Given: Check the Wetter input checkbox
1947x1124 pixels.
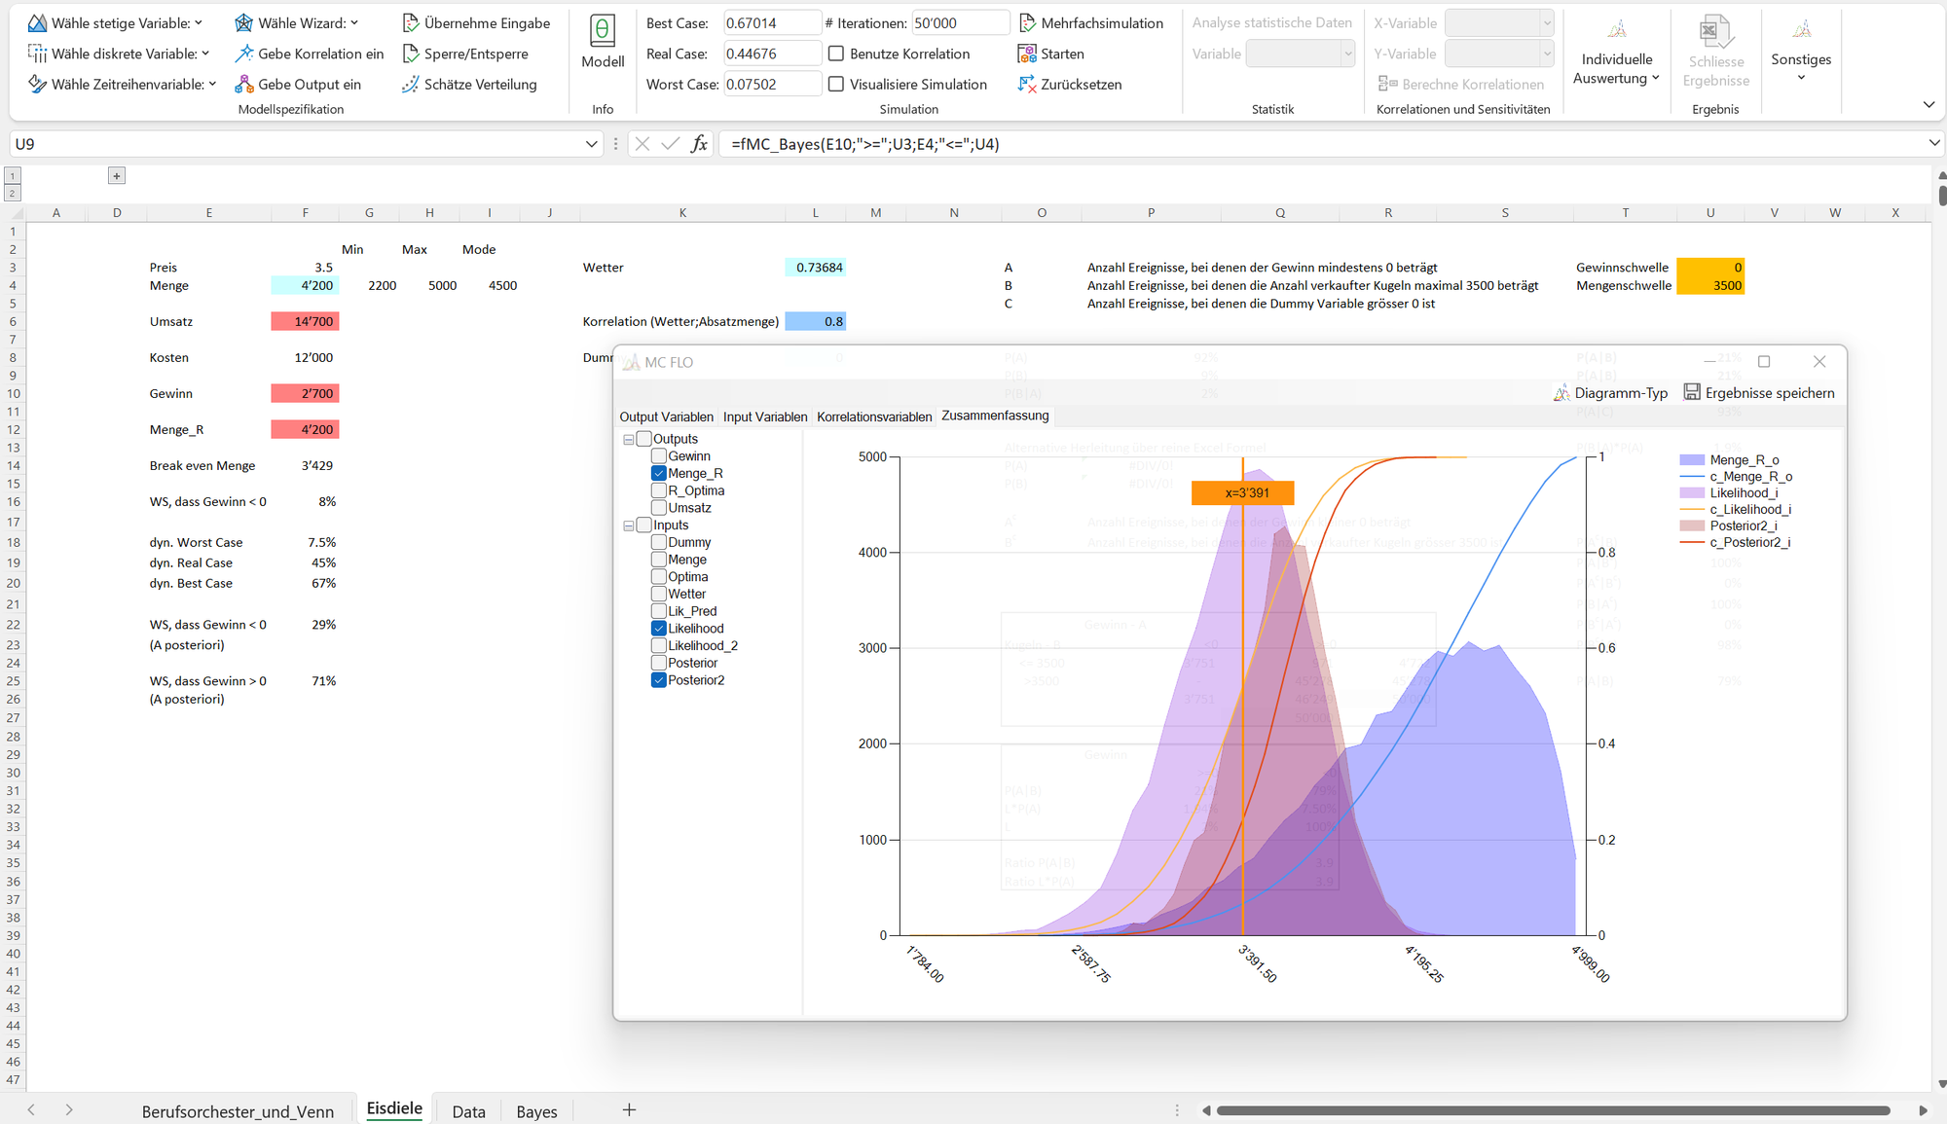Looking at the screenshot, I should click(659, 594).
